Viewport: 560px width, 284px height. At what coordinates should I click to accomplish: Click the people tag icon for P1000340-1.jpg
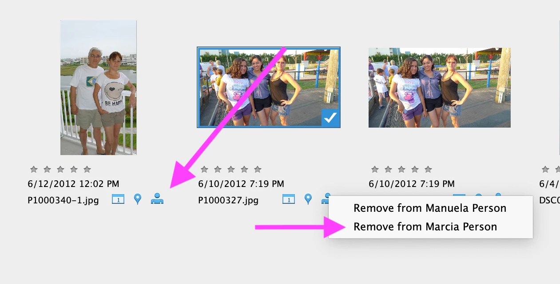pos(157,199)
